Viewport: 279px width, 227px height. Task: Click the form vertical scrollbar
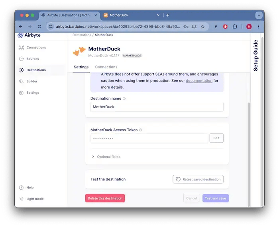pyautogui.click(x=249, y=154)
